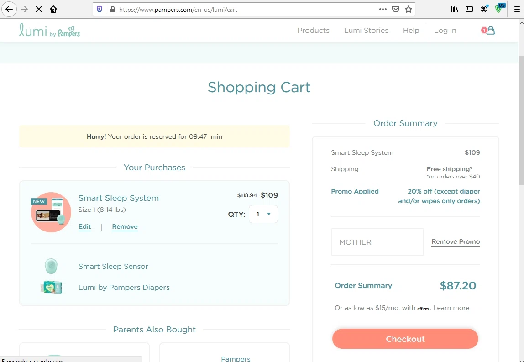
Task: Click the Shopping Cart heading
Action: 259,87
